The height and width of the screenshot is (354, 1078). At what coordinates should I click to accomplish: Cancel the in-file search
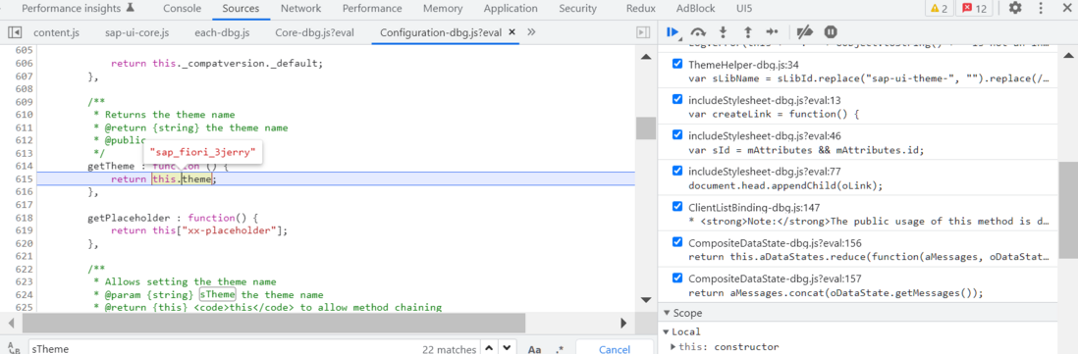(x=615, y=349)
